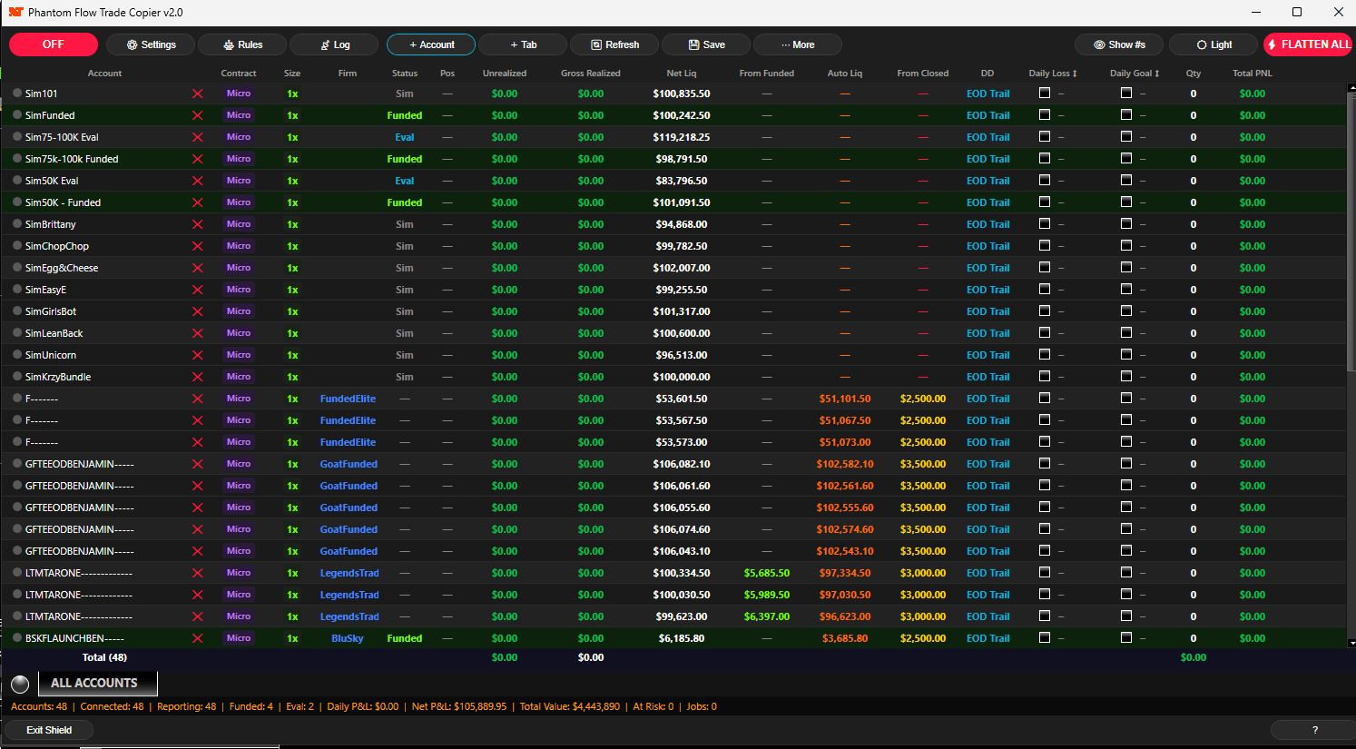This screenshot has height=749, width=1356.
Task: Select the SimLeanBack account name
Action: point(54,333)
